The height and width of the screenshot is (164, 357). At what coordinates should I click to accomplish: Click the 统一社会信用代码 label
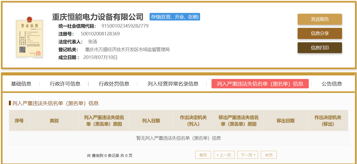coord(77,26)
